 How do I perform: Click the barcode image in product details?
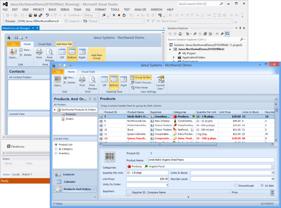click(x=109, y=156)
